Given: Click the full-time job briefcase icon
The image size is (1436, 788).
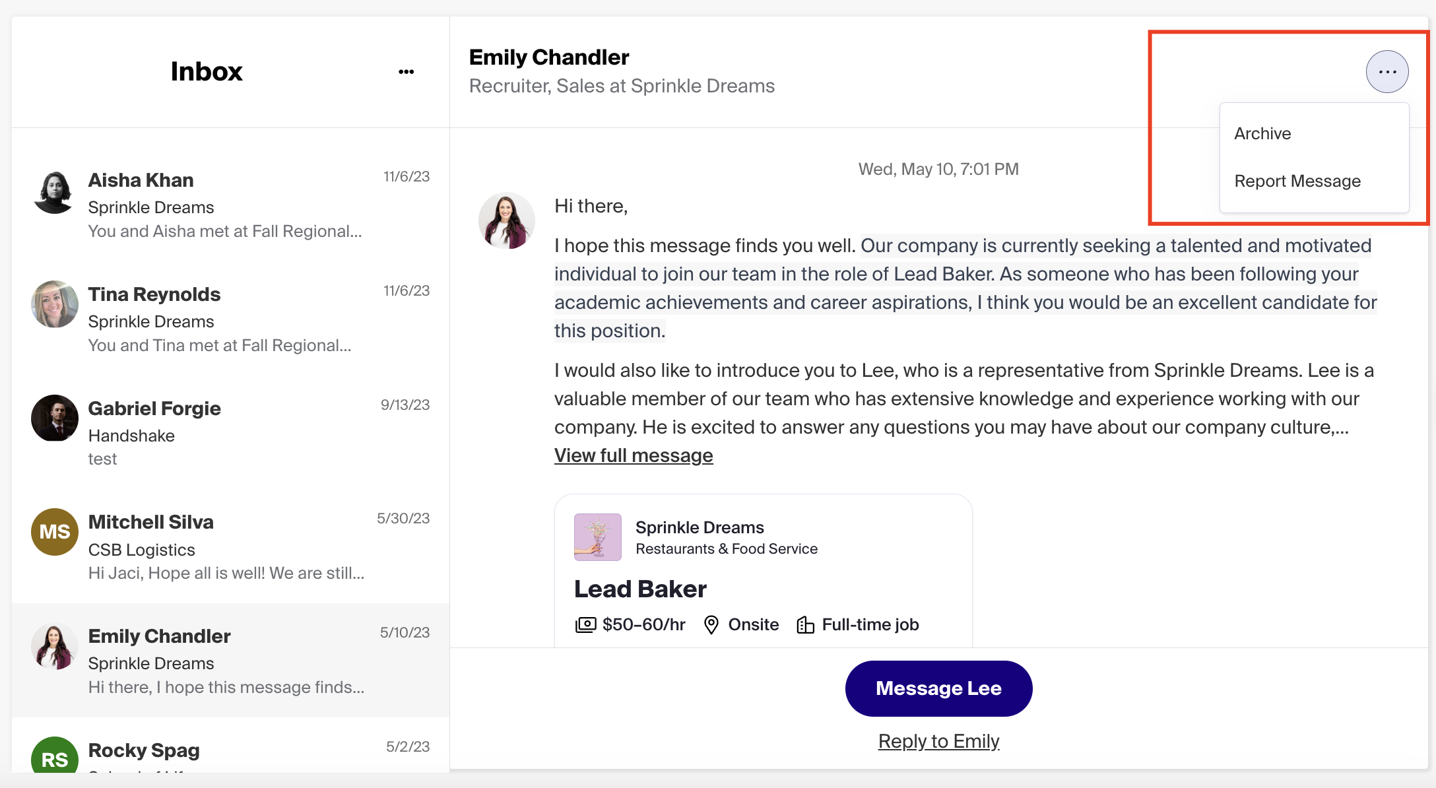Looking at the screenshot, I should pos(805,624).
